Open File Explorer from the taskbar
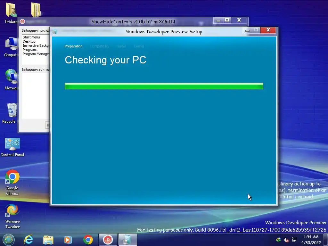This screenshot has width=328, height=246. click(x=48, y=240)
